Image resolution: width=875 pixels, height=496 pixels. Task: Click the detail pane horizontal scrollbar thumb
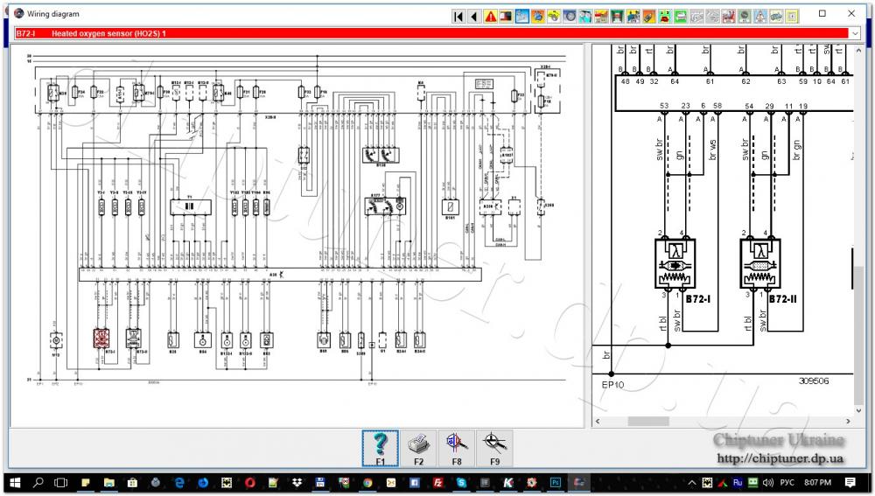(x=648, y=422)
